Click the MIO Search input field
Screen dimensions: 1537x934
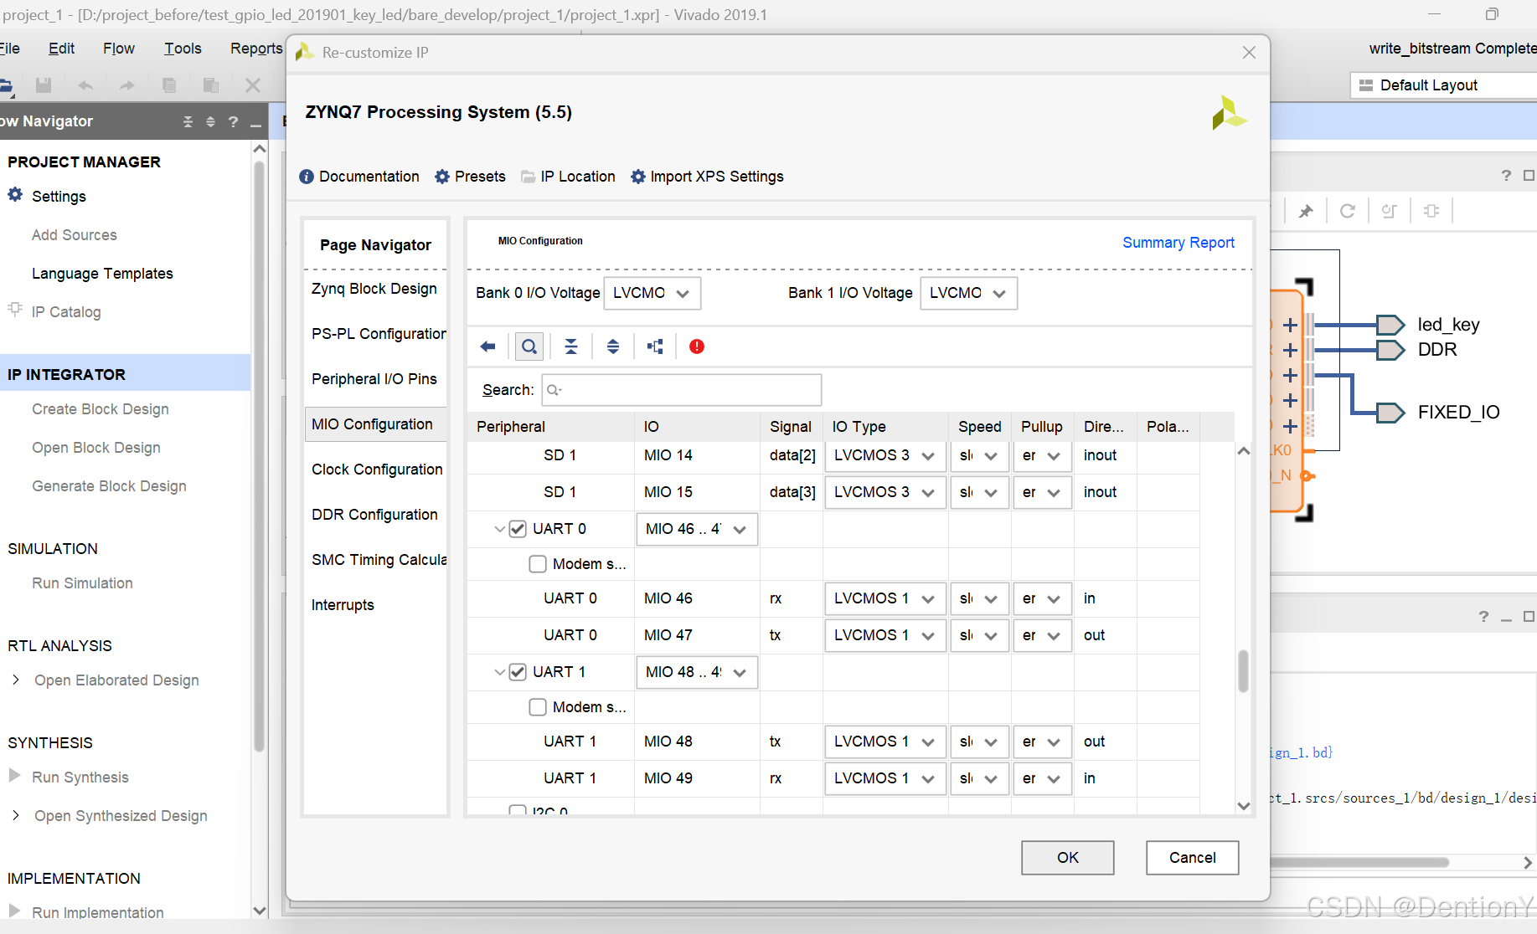682,390
